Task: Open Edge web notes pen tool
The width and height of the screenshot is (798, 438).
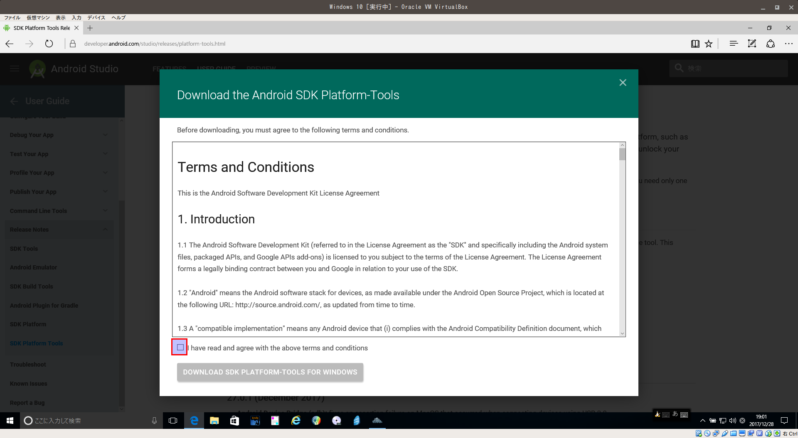Action: tap(752, 44)
